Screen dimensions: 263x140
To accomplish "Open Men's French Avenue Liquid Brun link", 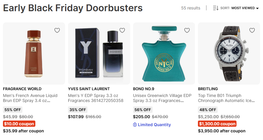I will 30,98.
